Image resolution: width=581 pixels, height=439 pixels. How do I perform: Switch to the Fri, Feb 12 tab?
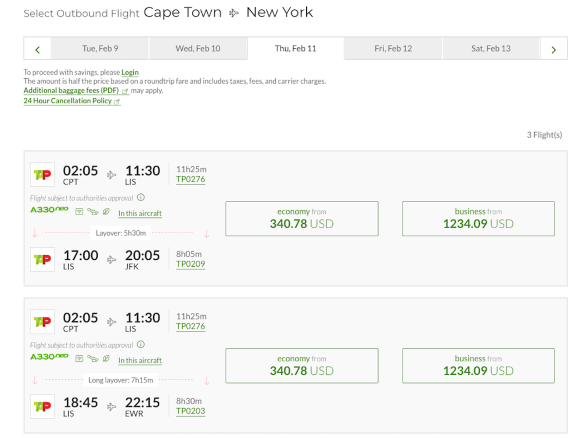coord(393,48)
